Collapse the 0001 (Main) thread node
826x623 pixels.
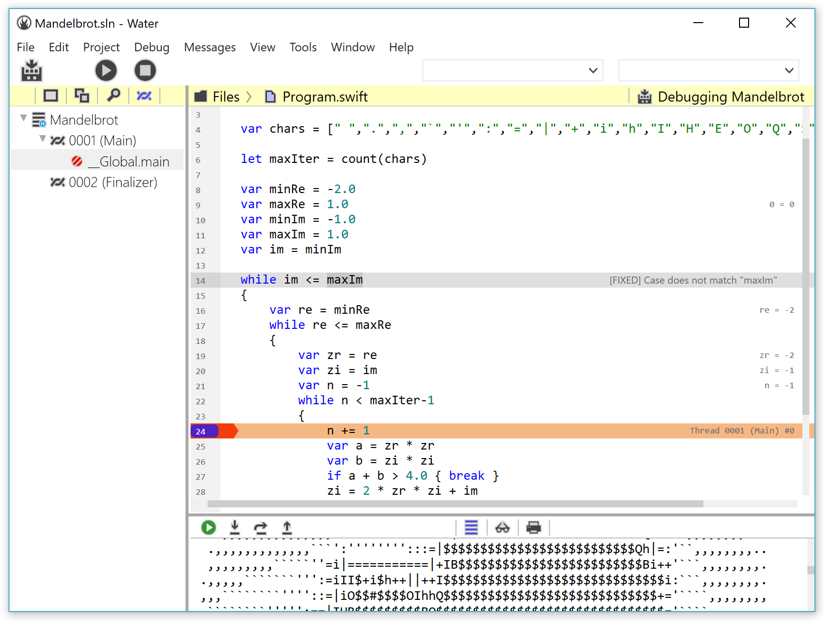coord(43,139)
